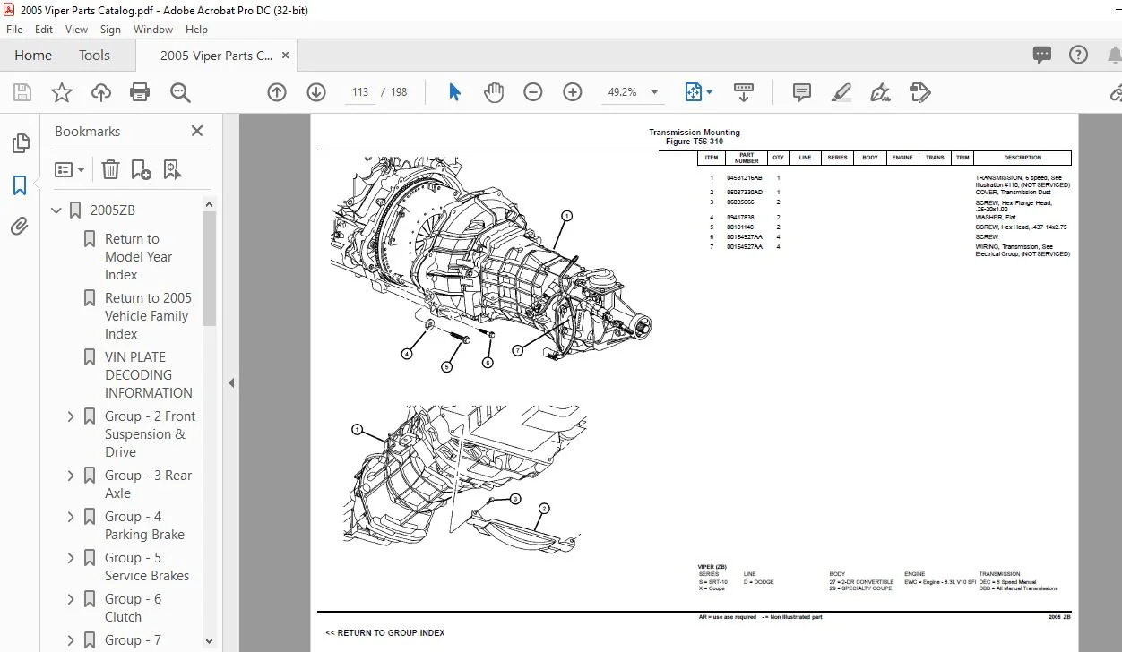Open the Sign document tool
The height and width of the screenshot is (652, 1122).
(x=880, y=92)
